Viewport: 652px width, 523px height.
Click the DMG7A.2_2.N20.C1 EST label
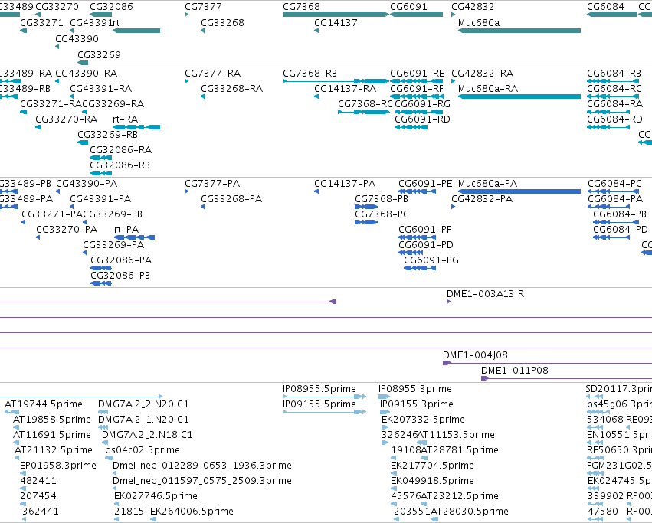tap(143, 404)
